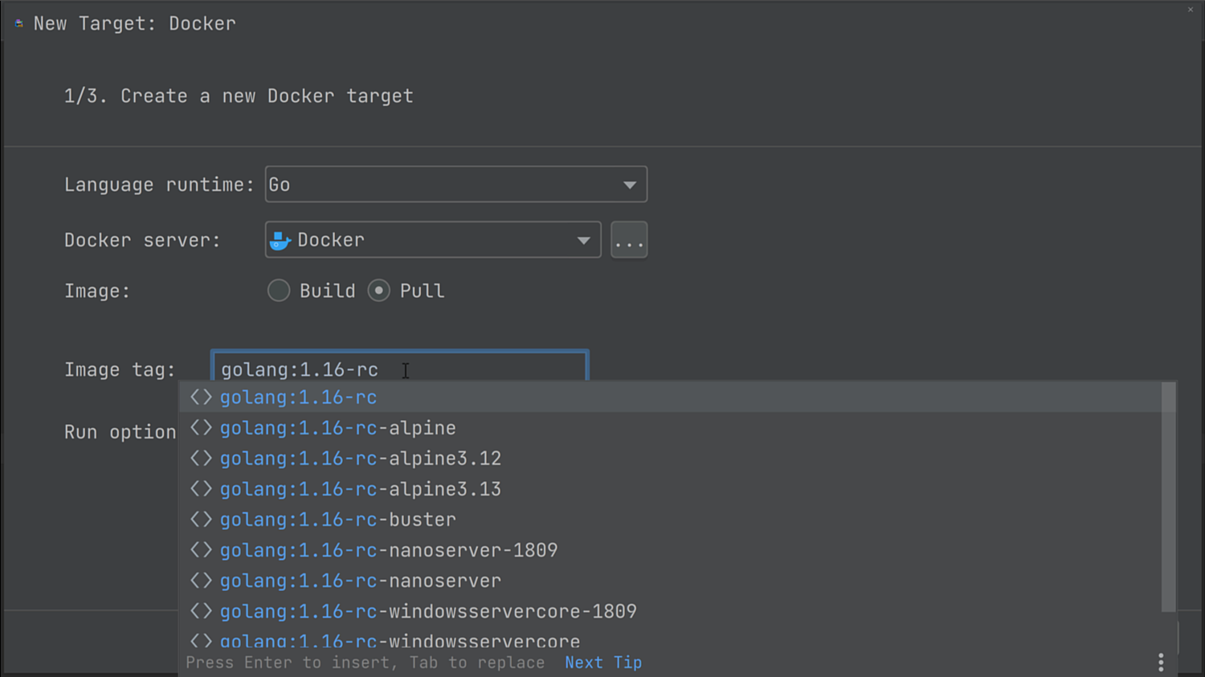This screenshot has height=677, width=1205.
Task: Click the app icon in the title bar
Action: [x=18, y=23]
